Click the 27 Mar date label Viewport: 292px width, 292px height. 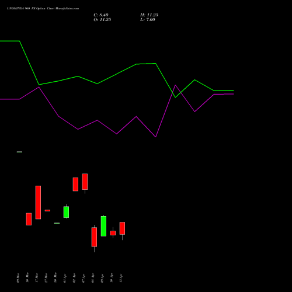(x=46, y=277)
